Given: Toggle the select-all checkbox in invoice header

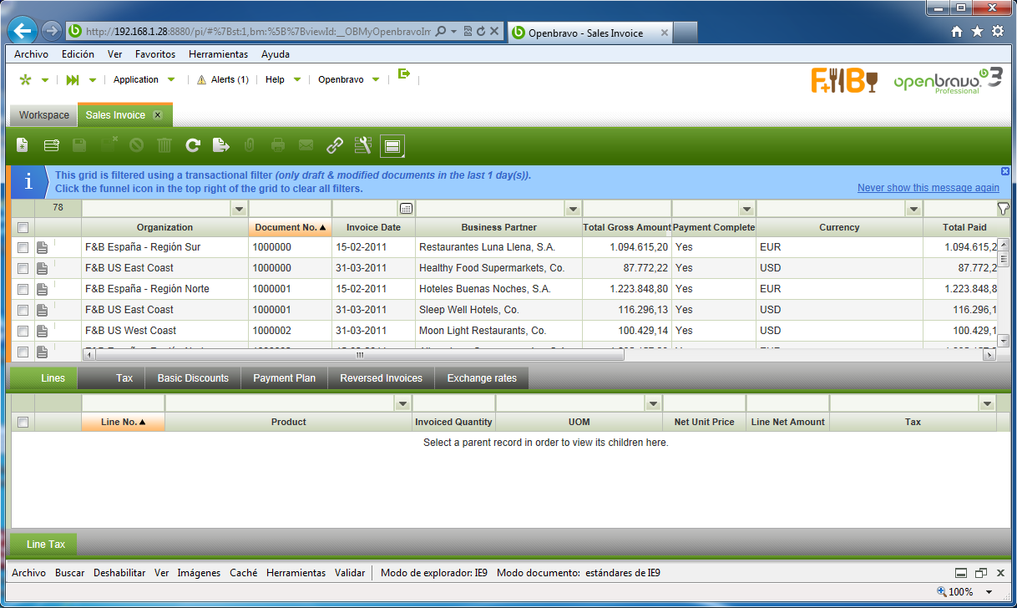Looking at the screenshot, I should [23, 227].
